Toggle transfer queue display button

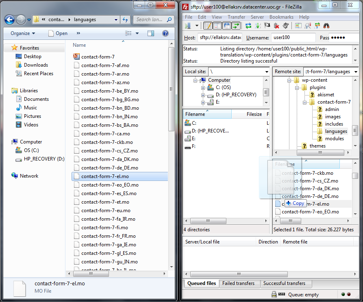coord(236,26)
